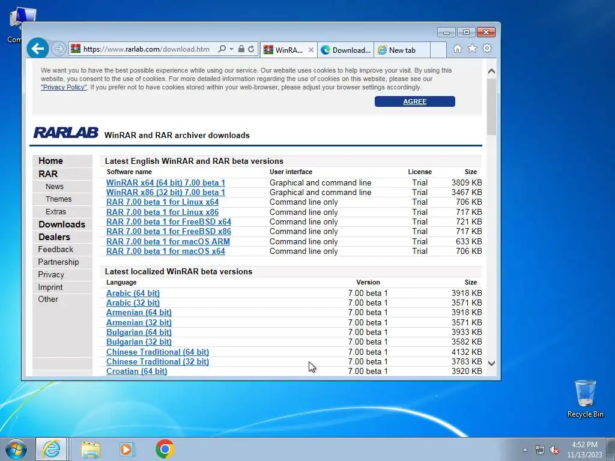Open Imprint in the sidebar
Screen dimensions: 615x461
pyautogui.click(x=50, y=287)
